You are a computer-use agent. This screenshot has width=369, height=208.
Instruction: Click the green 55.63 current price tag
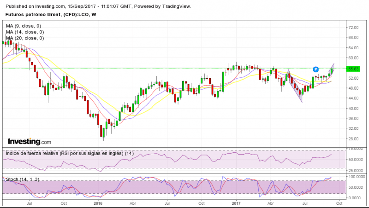(354, 69)
